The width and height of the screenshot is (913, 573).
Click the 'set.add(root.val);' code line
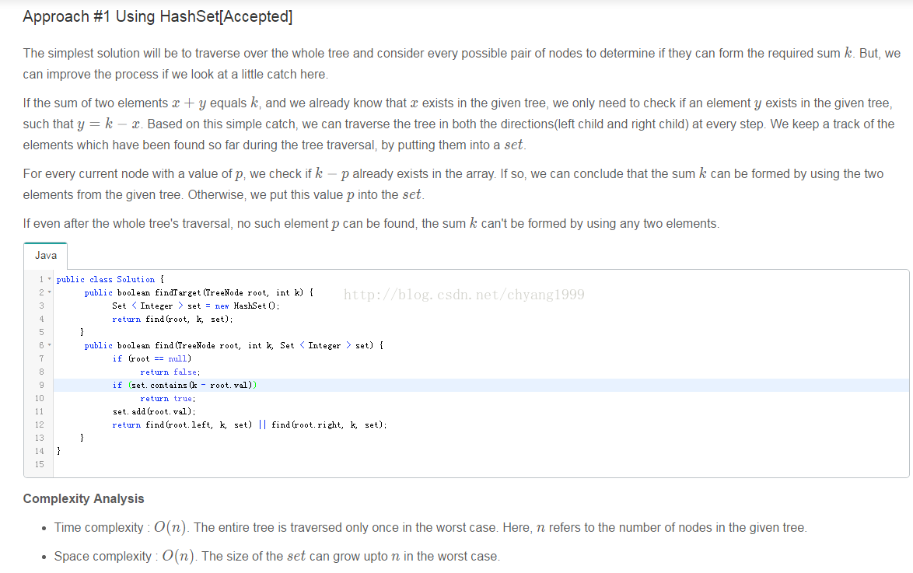pyautogui.click(x=154, y=411)
